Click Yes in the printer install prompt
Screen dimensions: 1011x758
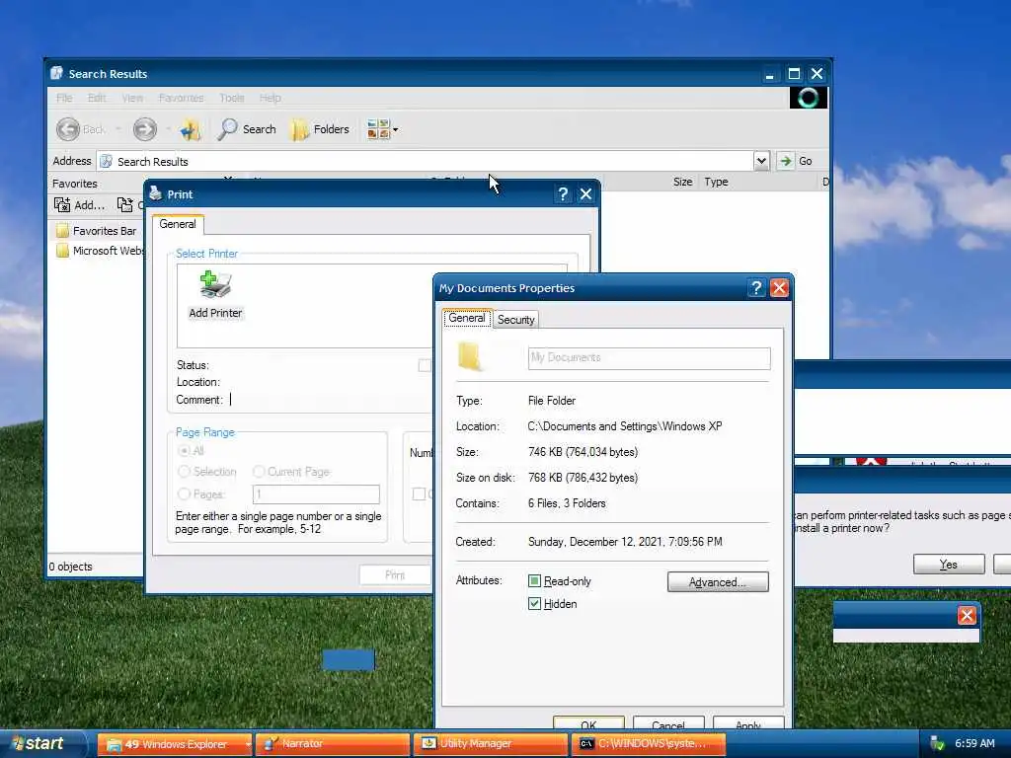click(949, 565)
